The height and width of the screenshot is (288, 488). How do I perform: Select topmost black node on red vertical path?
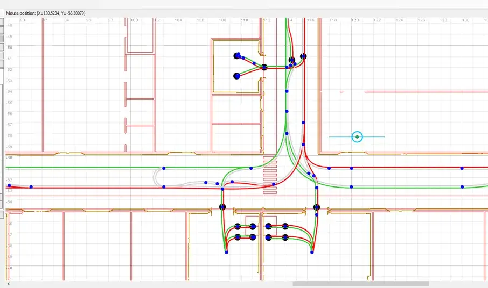304,56
